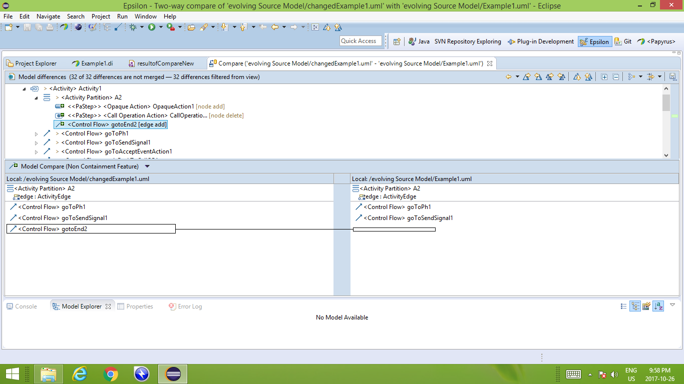684x384 pixels.
Task: Click the Windows Start button
Action: pos(12,374)
